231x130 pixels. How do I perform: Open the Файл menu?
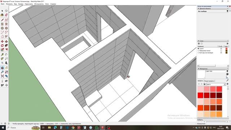pyautogui.click(x=3, y=4)
